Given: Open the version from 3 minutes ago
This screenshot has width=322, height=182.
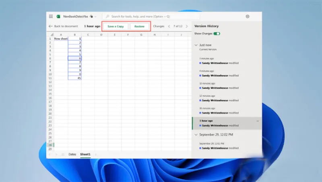Looking at the screenshot, I should pos(227,61).
